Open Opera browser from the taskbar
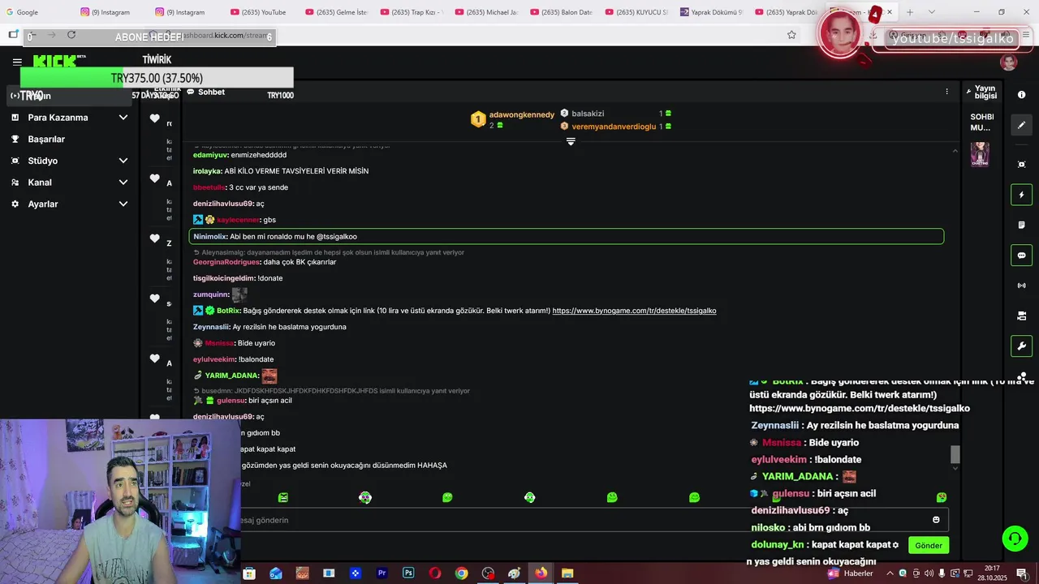The height and width of the screenshot is (584, 1039). 435,573
